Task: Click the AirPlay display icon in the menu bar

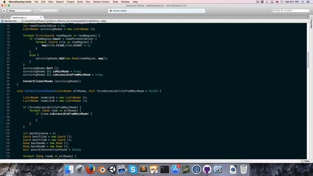Action: point(272,1)
